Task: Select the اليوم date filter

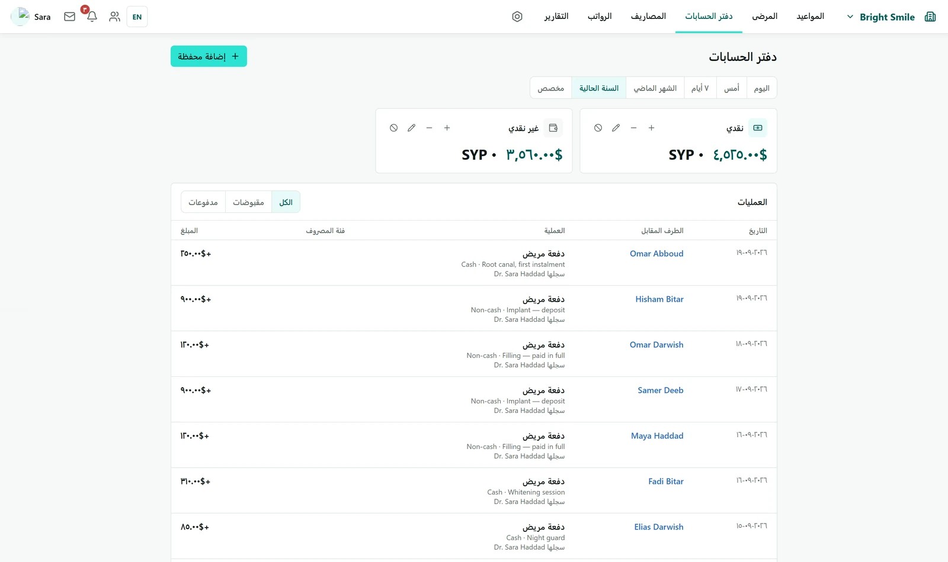Action: (x=761, y=88)
